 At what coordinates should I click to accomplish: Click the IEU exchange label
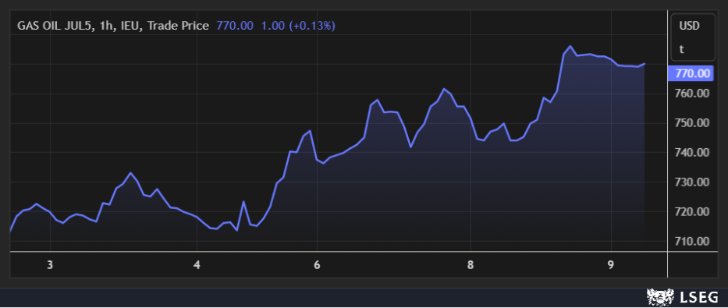131,26
